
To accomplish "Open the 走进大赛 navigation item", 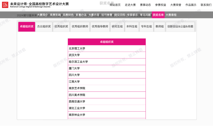I will click(x=130, y=5).
